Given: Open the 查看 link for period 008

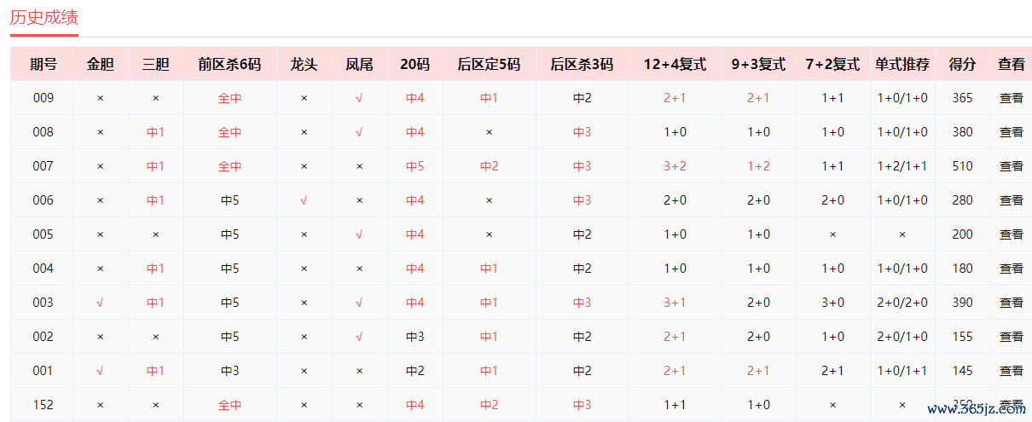Looking at the screenshot, I should pyautogui.click(x=1011, y=132).
